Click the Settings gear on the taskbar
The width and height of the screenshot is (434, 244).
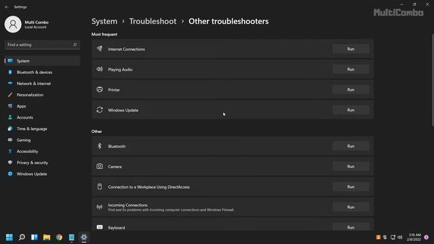[x=84, y=237]
